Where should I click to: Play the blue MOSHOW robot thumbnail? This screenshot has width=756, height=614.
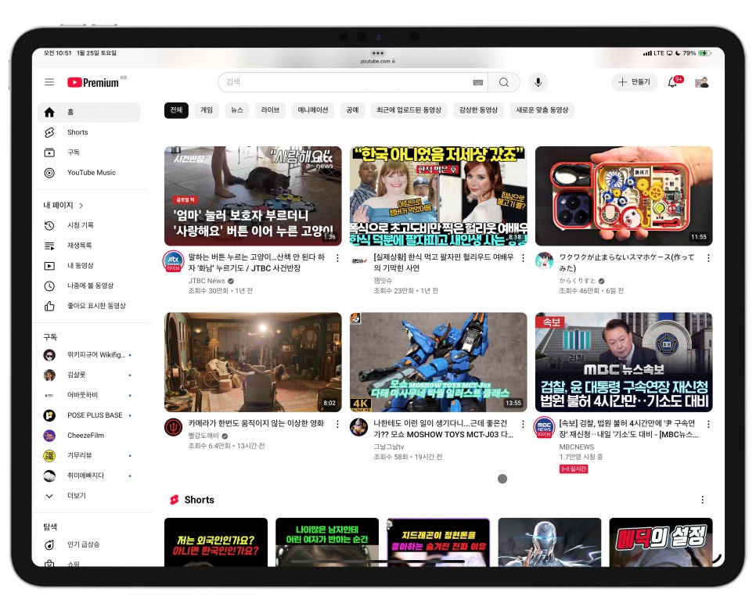pyautogui.click(x=438, y=362)
